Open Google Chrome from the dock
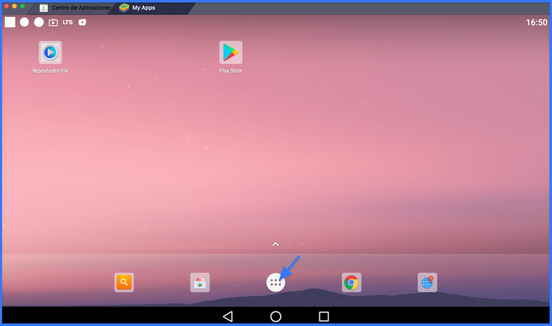552x326 pixels. [x=351, y=282]
